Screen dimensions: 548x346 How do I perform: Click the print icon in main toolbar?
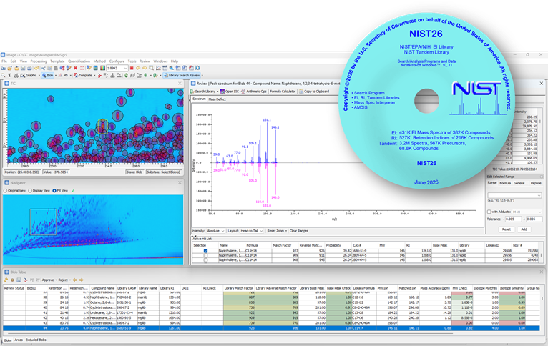[x=29, y=68]
